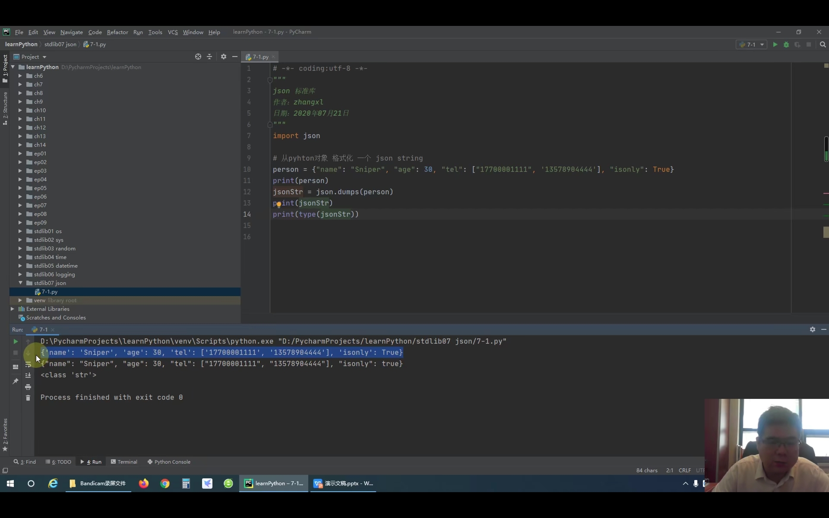Open the 7-1 run configuration dropdown
Screen dimensions: 829x518
point(752,44)
